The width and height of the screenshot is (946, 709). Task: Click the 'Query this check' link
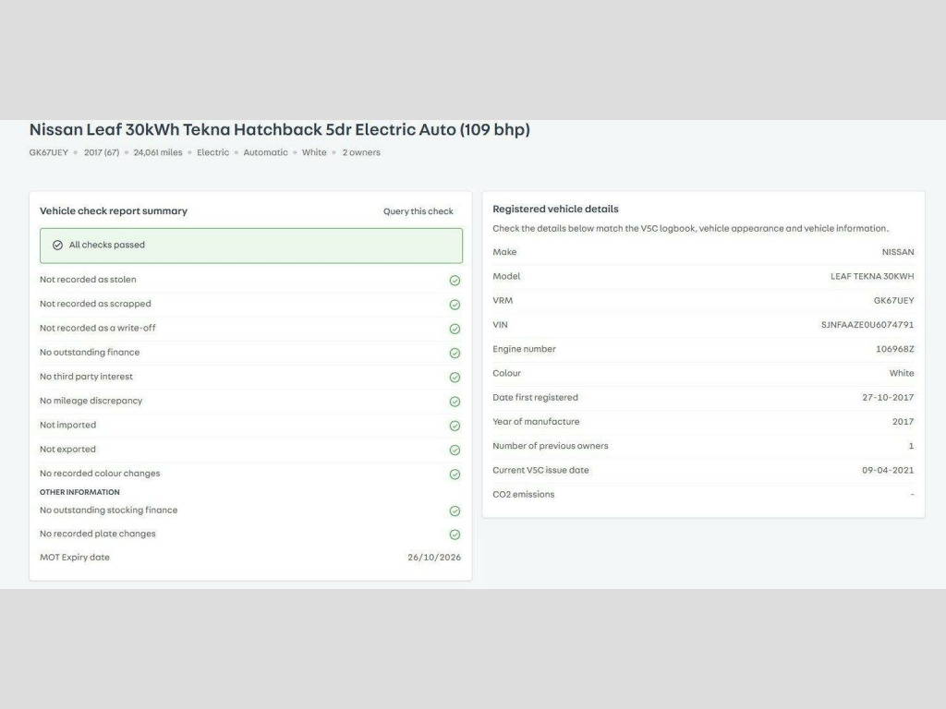coord(418,211)
